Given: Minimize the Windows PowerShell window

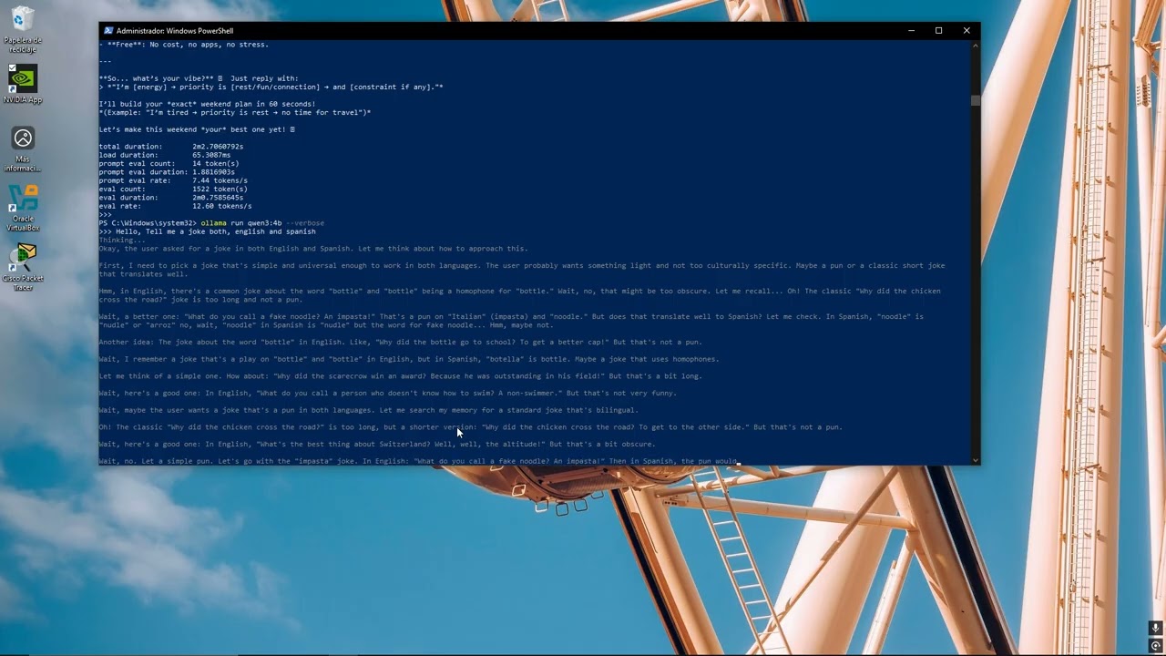Looking at the screenshot, I should [911, 30].
